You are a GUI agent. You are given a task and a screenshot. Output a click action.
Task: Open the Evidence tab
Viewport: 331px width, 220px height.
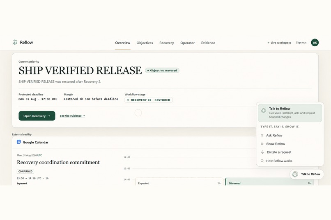(208, 43)
